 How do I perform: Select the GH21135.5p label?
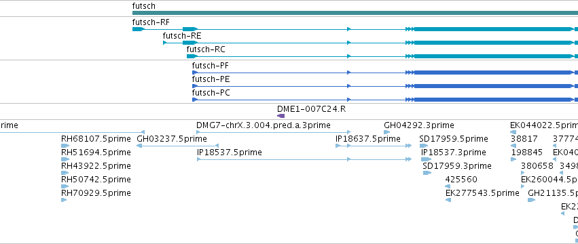pyautogui.click(x=553, y=193)
